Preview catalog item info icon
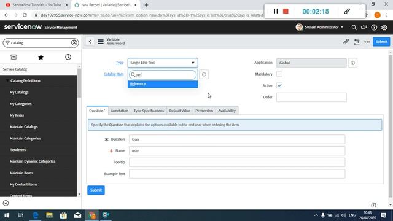Viewport: 393px width, 221px height. (204, 74)
